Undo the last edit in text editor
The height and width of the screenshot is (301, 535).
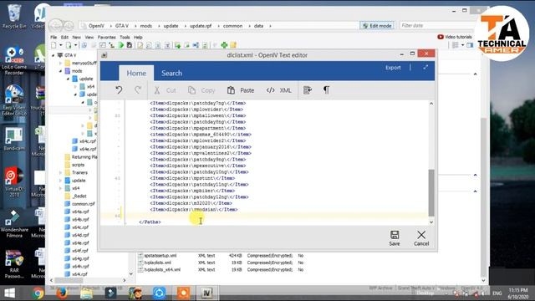coord(119,90)
